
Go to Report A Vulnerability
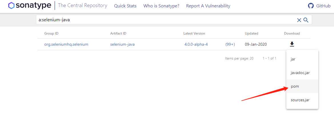pyautogui.click(x=208, y=6)
